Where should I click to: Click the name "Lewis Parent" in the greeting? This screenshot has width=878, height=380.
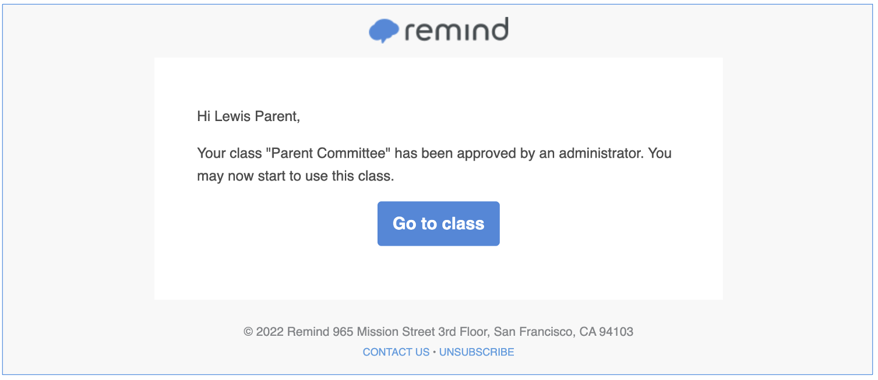[256, 116]
